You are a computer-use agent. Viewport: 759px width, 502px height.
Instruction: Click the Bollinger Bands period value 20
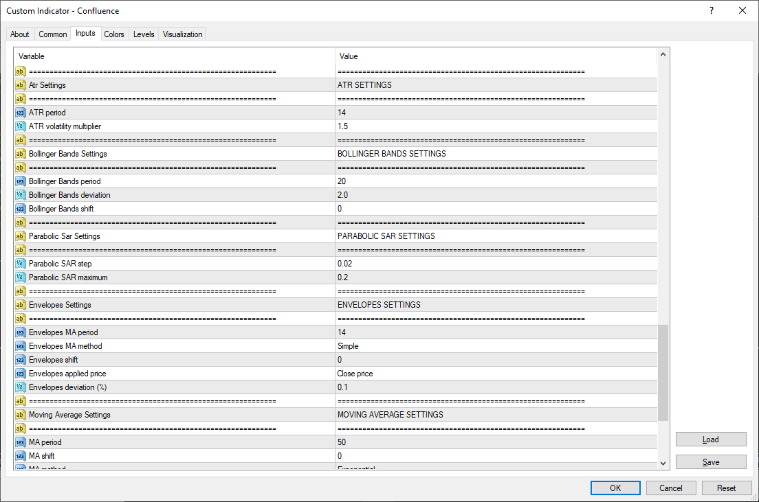tap(342, 181)
